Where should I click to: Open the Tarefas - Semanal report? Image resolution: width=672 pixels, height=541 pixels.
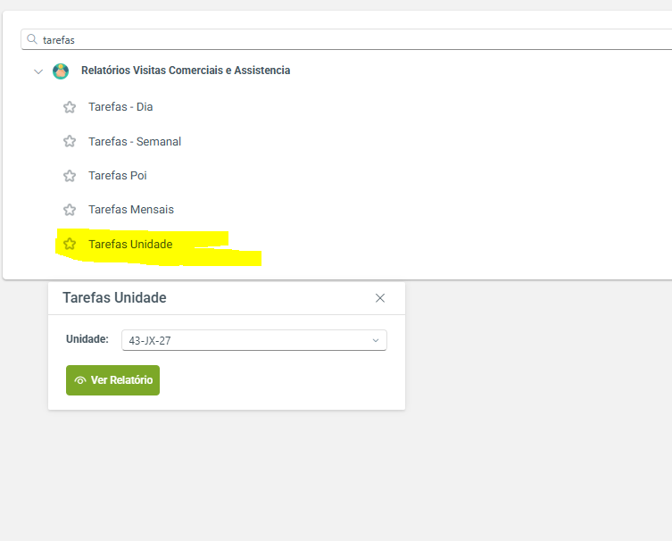point(135,141)
